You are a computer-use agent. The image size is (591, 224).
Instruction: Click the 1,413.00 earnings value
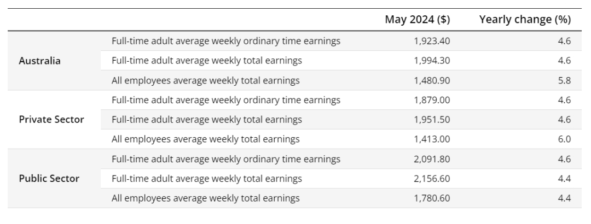[x=432, y=139]
